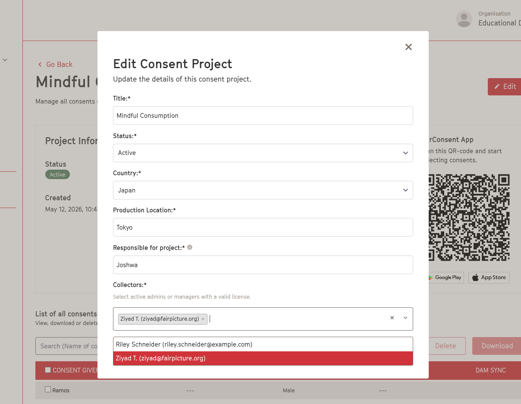Toggle the select-all CONSENT GIVER checkbox
The height and width of the screenshot is (404, 521).
click(x=48, y=370)
